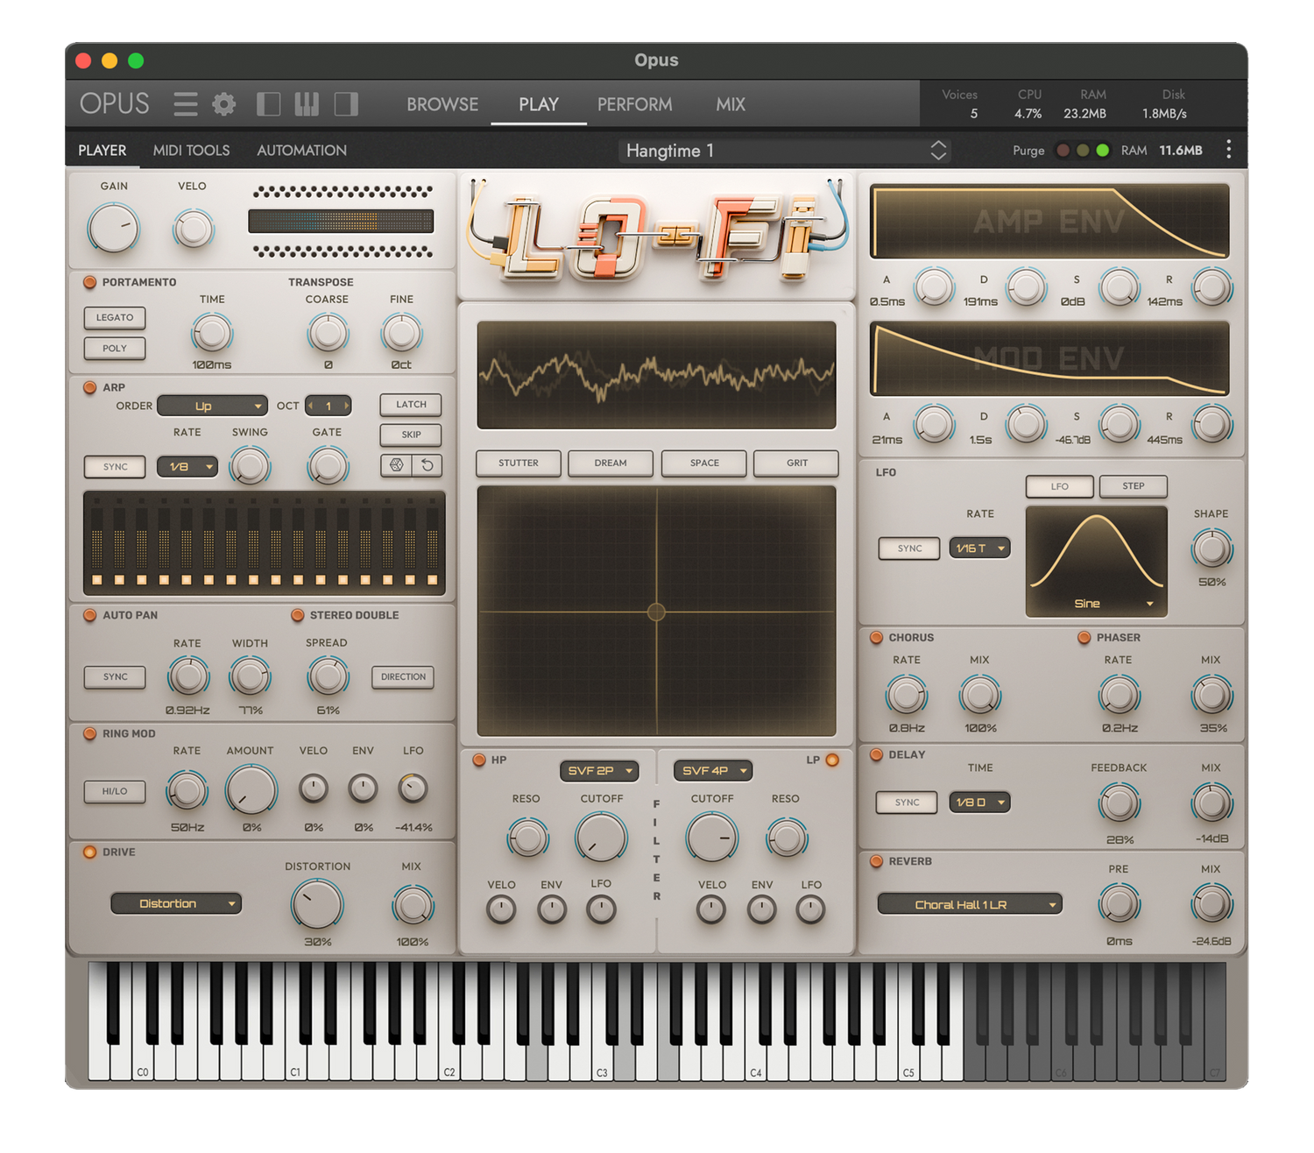Disable the REVERB effect power button
Screen dimensions: 1314x1153
pyautogui.click(x=876, y=861)
